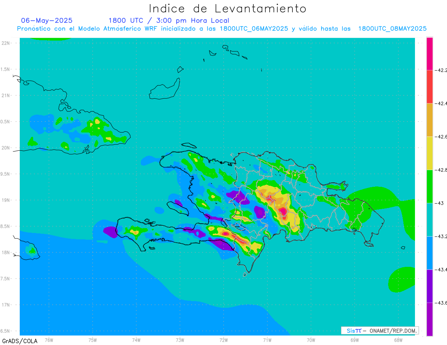The width and height of the screenshot is (447, 345).
Task: Select yellow legend swatch between -42.6 and -42.8
Action: 429,153
